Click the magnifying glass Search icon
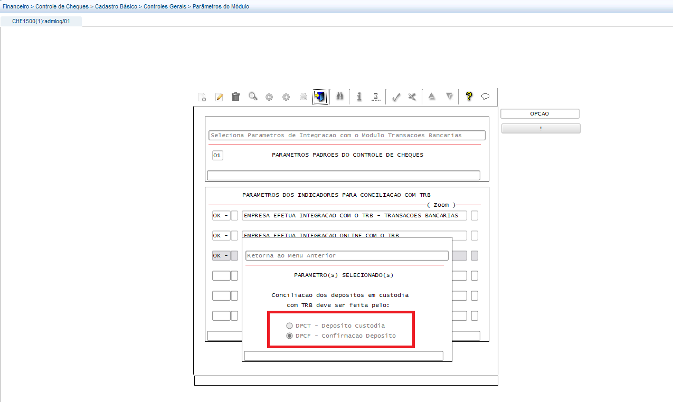The width and height of the screenshot is (673, 402). click(x=253, y=97)
